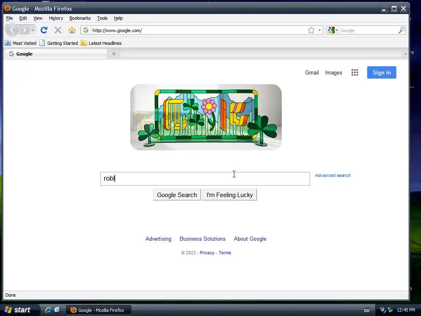Screen dimensions: 421x316
Task: Open the Bookmarks menu
Action: tap(80, 18)
